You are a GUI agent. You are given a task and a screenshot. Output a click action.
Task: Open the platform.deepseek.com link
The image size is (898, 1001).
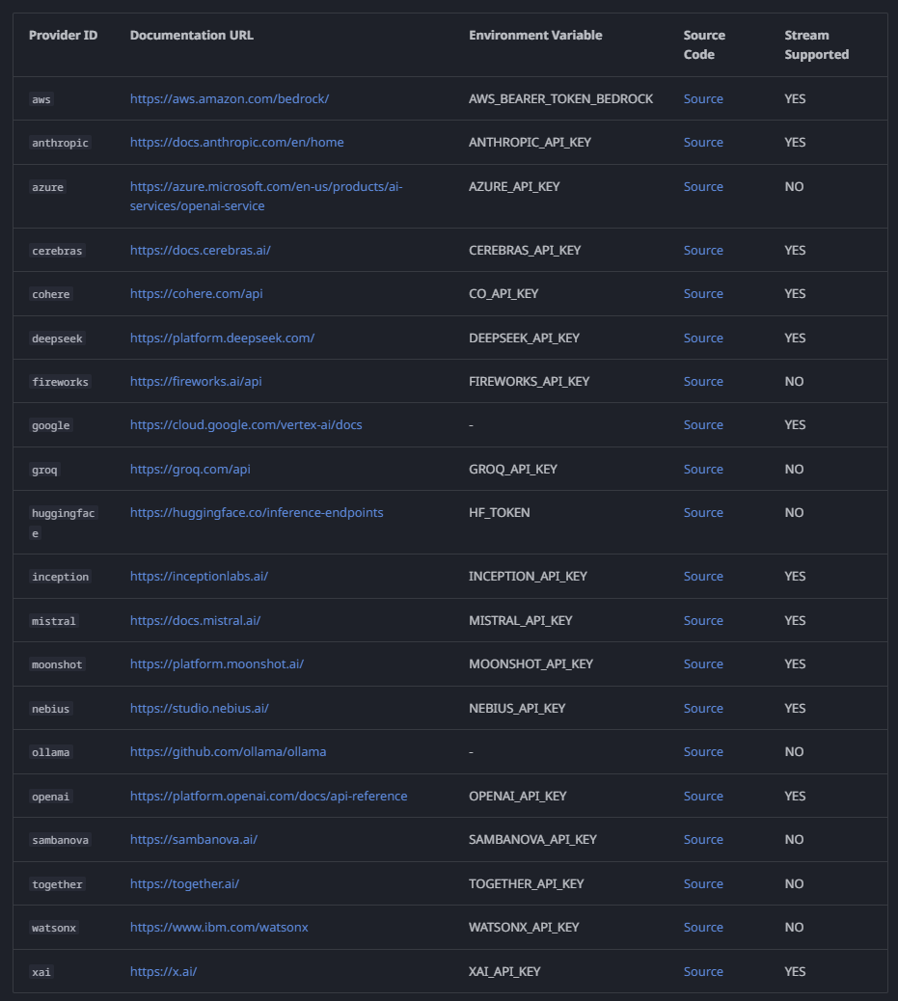222,338
